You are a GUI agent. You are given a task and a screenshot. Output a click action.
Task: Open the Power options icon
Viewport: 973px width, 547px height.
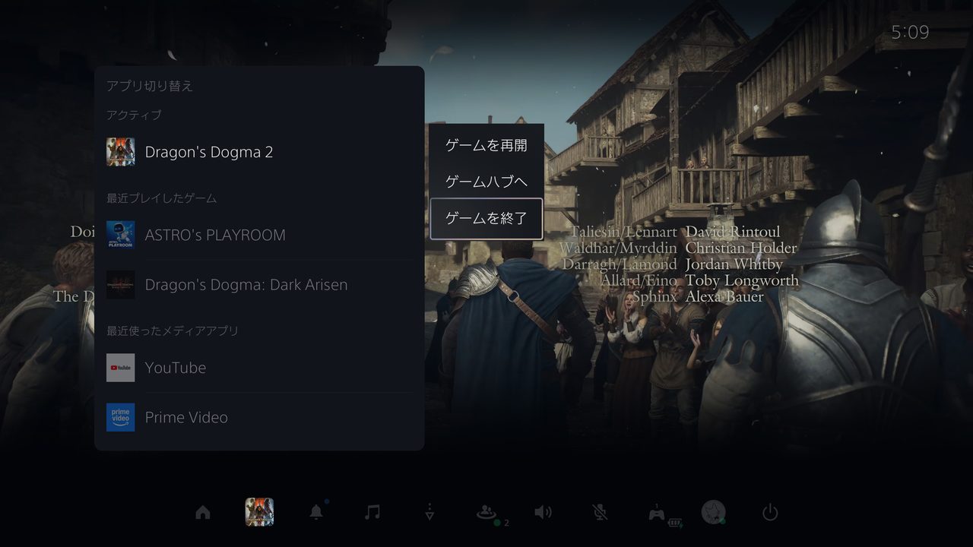pos(770,512)
